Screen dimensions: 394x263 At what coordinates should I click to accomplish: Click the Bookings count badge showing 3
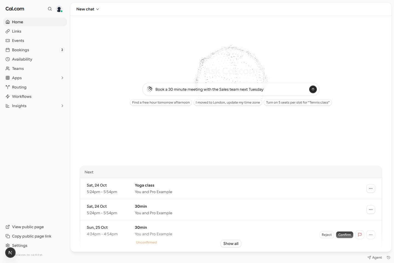point(62,50)
